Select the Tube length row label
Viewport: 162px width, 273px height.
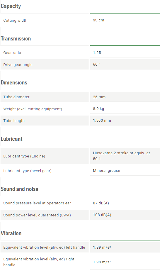point(14,121)
